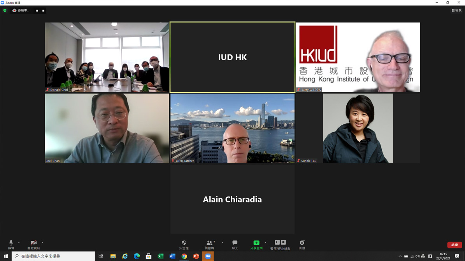465x261 pixels.
Task: Mute the microphone in Zoom toolbar
Action: [11, 244]
